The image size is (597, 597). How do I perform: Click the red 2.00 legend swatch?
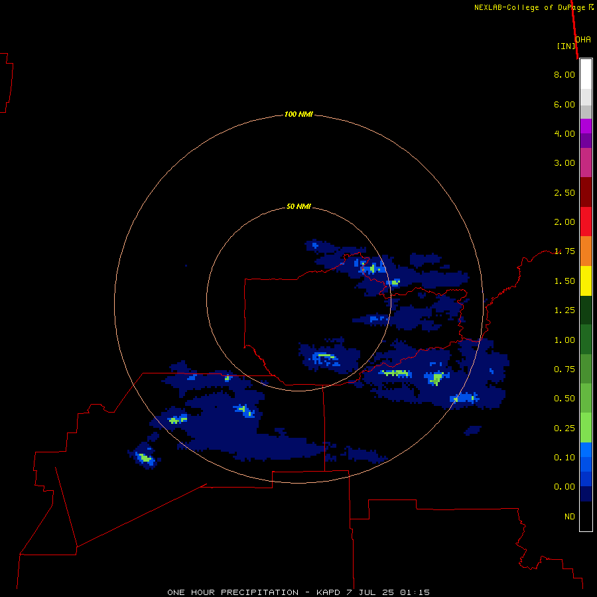coord(586,222)
